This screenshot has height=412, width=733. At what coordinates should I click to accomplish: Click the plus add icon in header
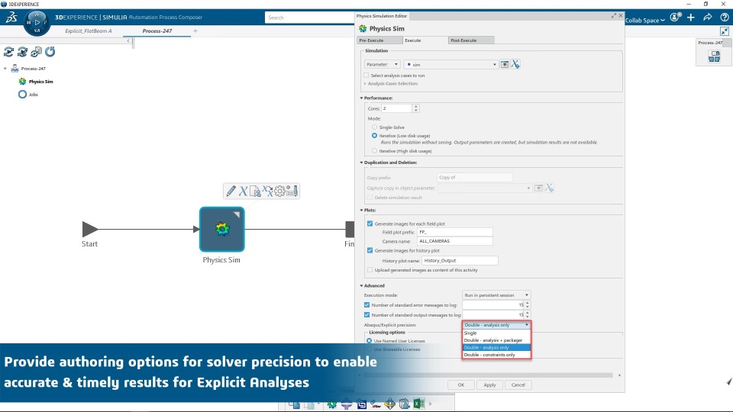[x=691, y=18]
